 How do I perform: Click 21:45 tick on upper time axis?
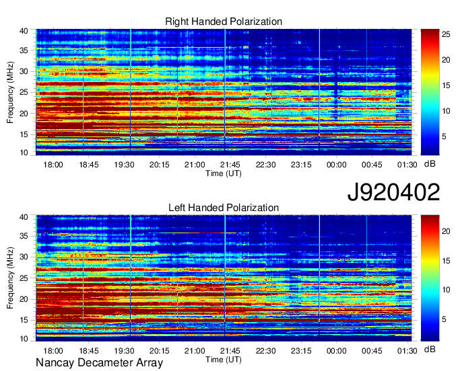(230, 165)
